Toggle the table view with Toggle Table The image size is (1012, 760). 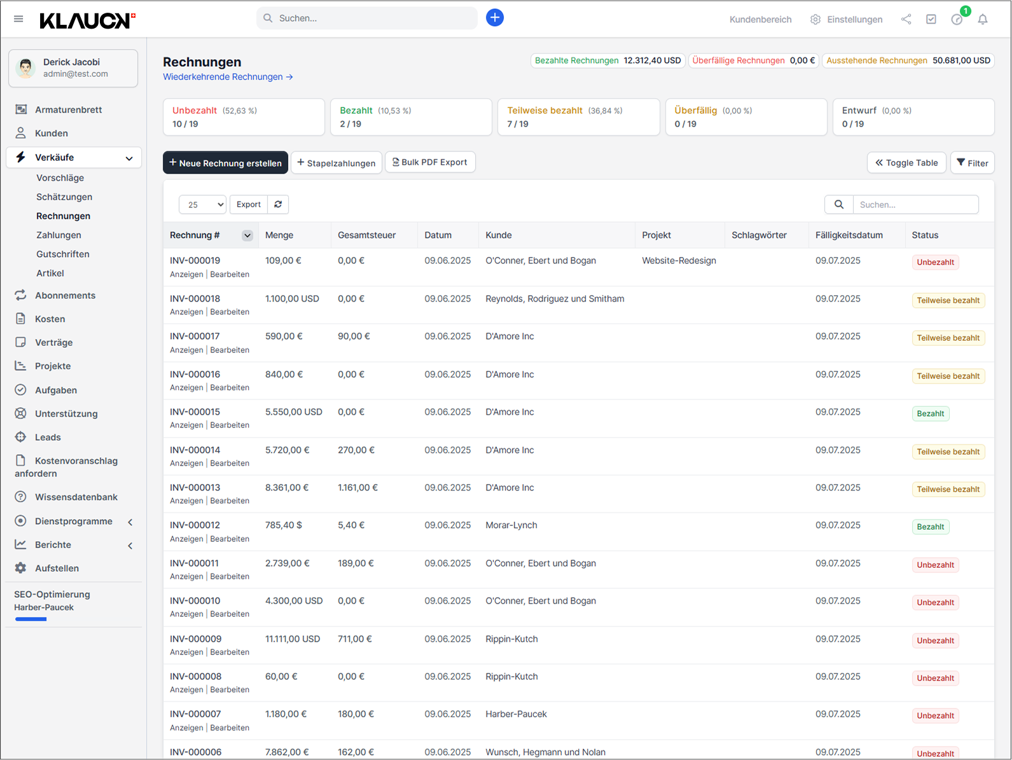tap(906, 163)
